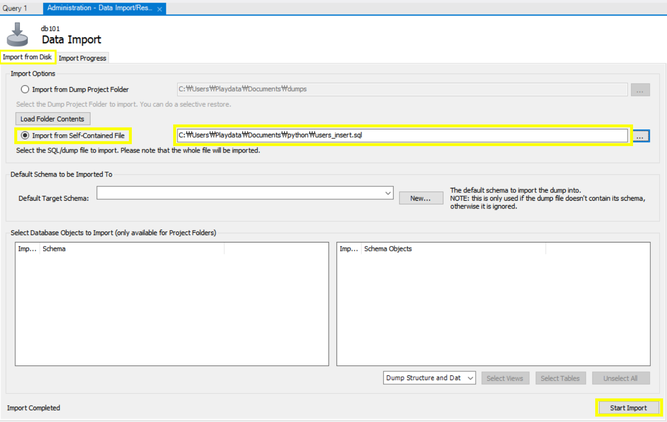Viewport: 667px width, 422px height.
Task: Click the Data Import heading
Action: [x=71, y=40]
